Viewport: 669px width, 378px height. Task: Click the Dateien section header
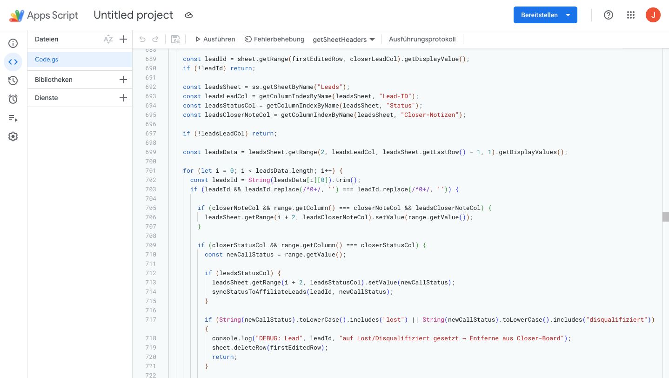click(47, 40)
